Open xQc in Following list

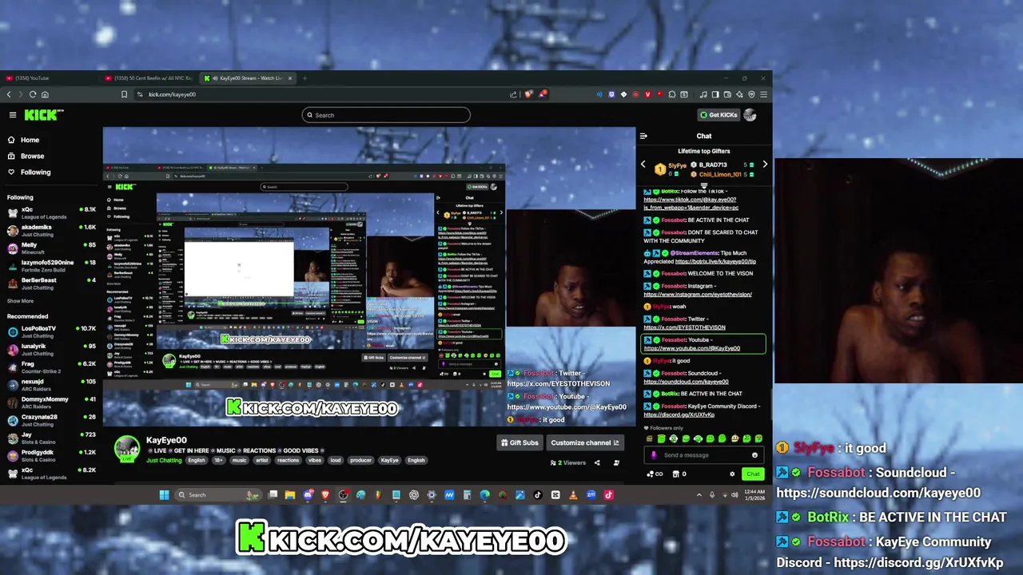(x=50, y=212)
